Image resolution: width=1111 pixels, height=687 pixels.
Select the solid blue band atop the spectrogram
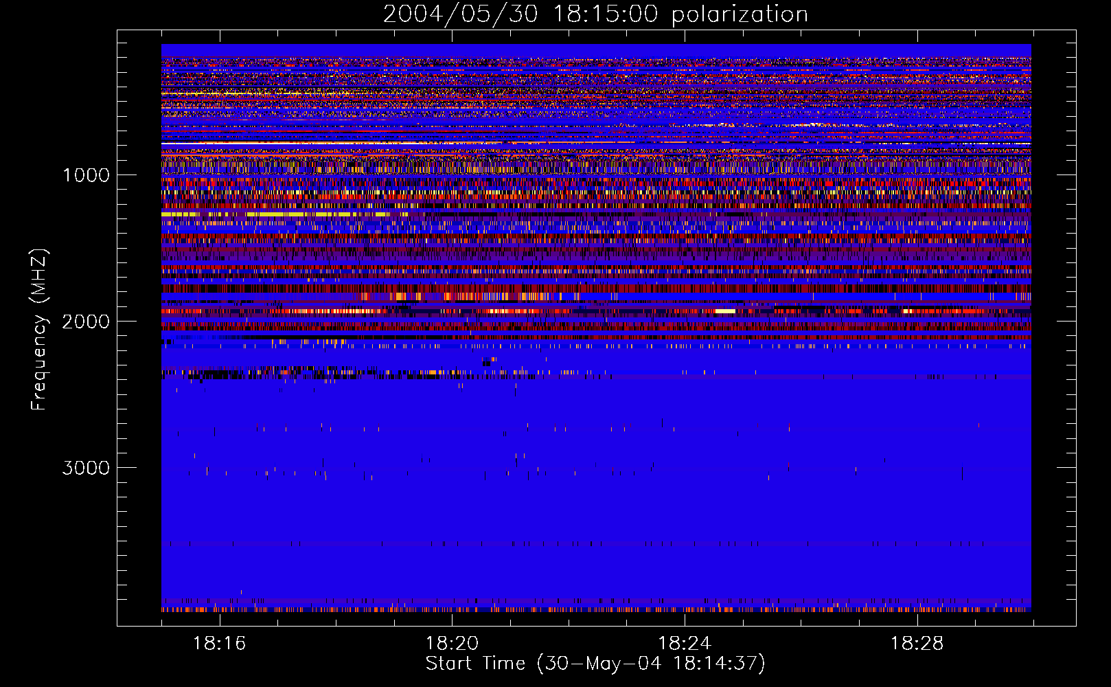click(x=596, y=50)
